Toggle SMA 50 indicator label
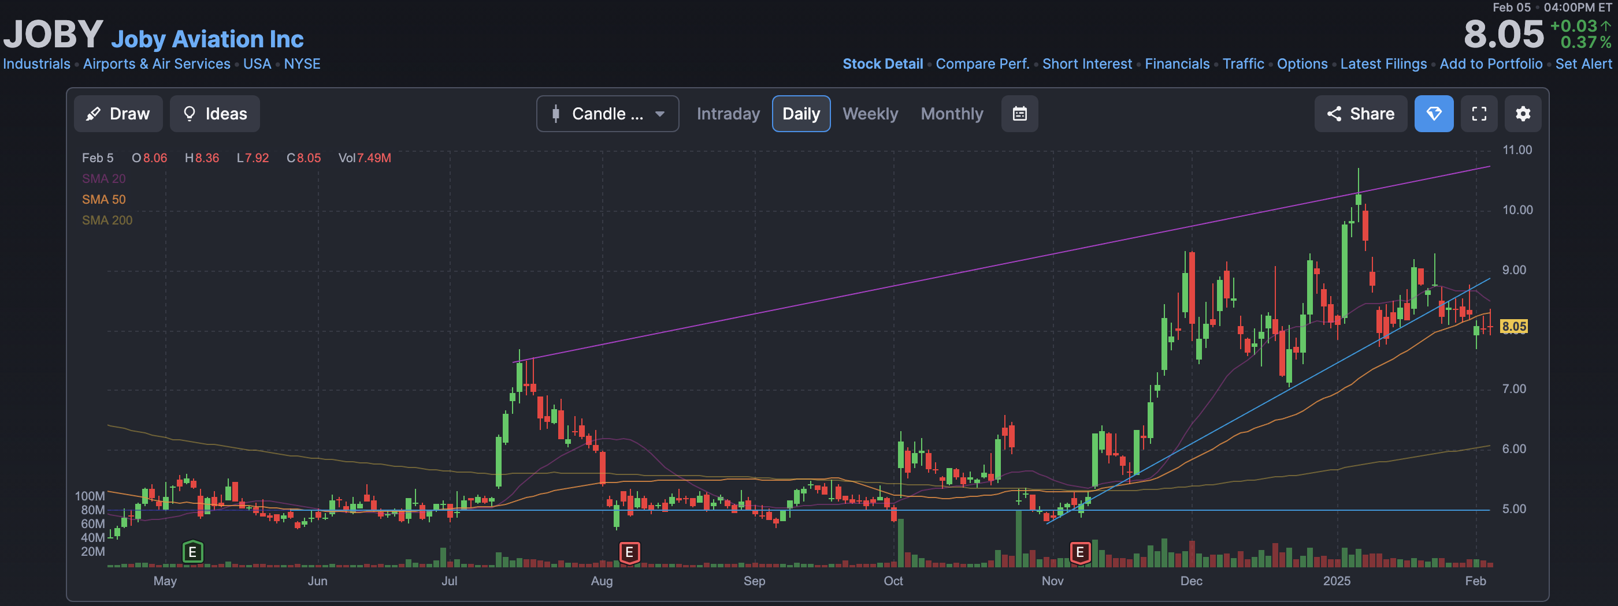Image resolution: width=1618 pixels, height=606 pixels. point(103,200)
